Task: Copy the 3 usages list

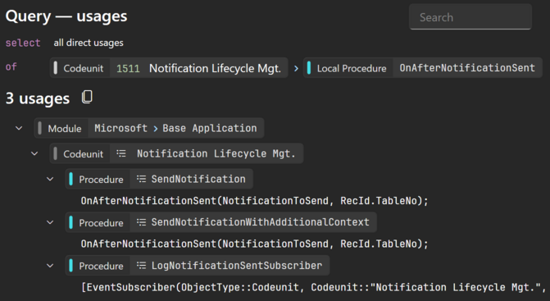Action: [x=87, y=97]
